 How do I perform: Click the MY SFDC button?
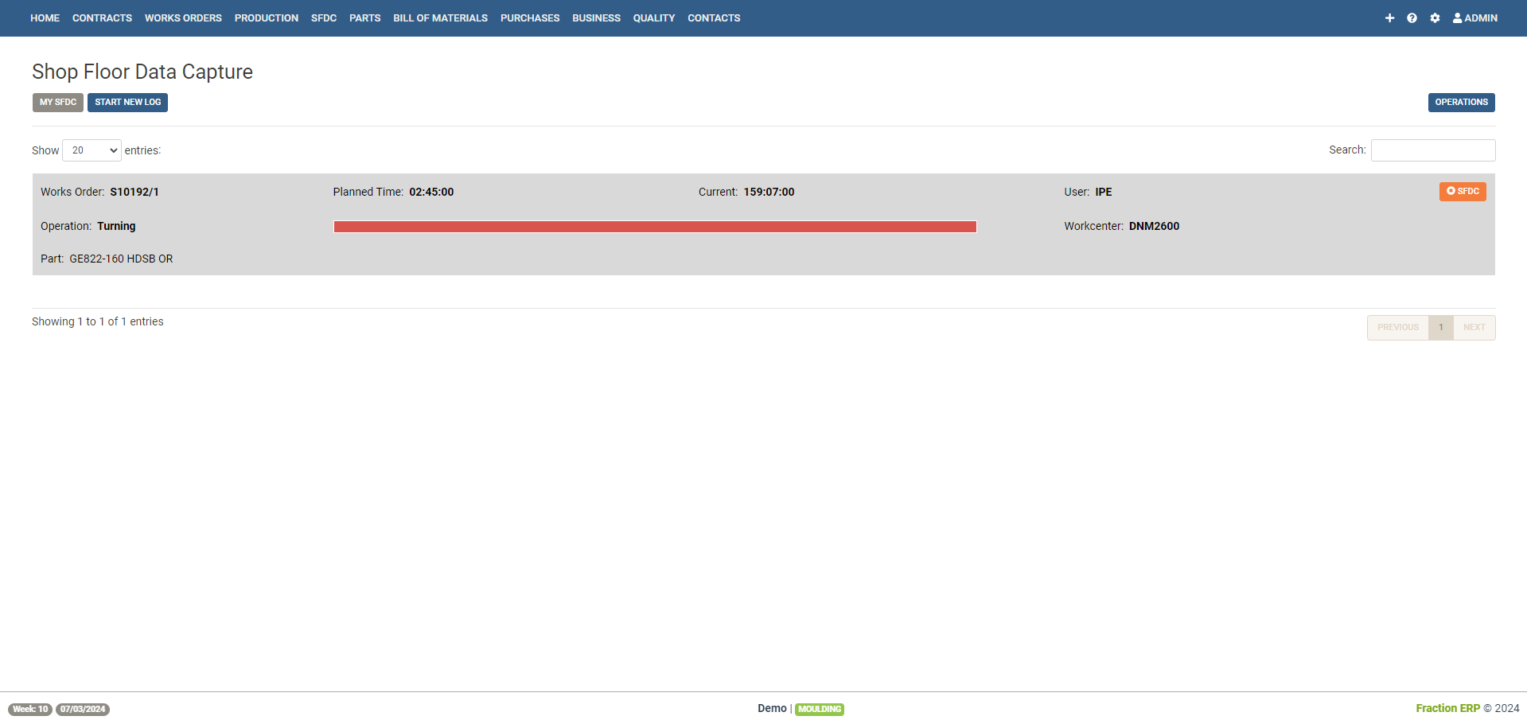[57, 102]
